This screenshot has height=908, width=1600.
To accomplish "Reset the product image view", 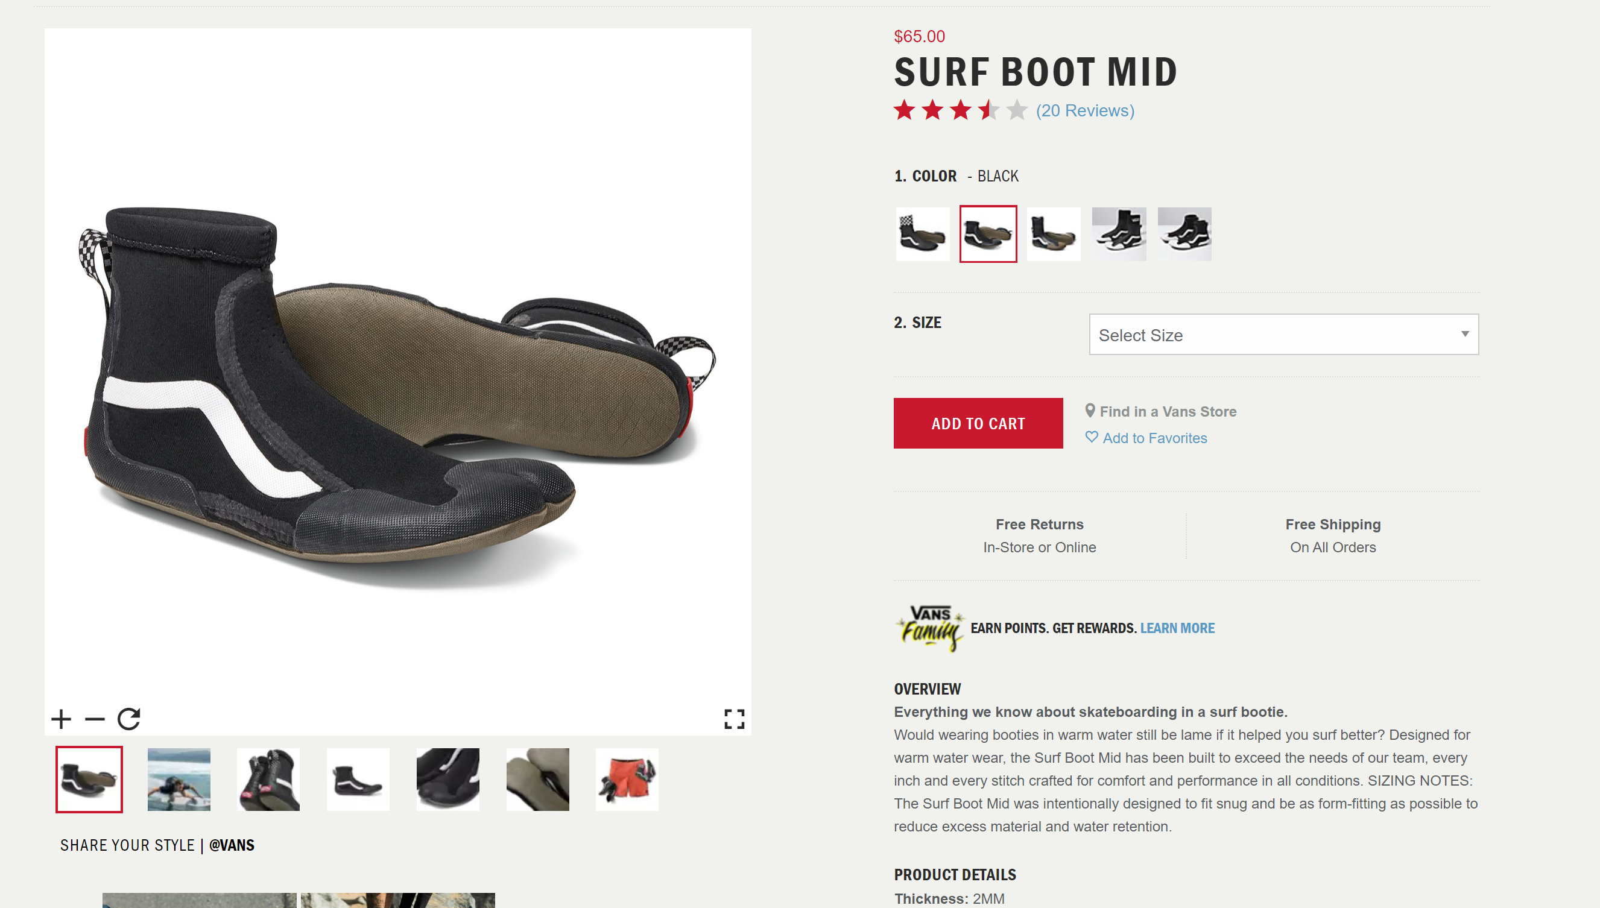I will coord(129,719).
